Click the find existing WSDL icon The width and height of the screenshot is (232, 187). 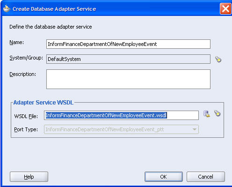tap(207, 114)
